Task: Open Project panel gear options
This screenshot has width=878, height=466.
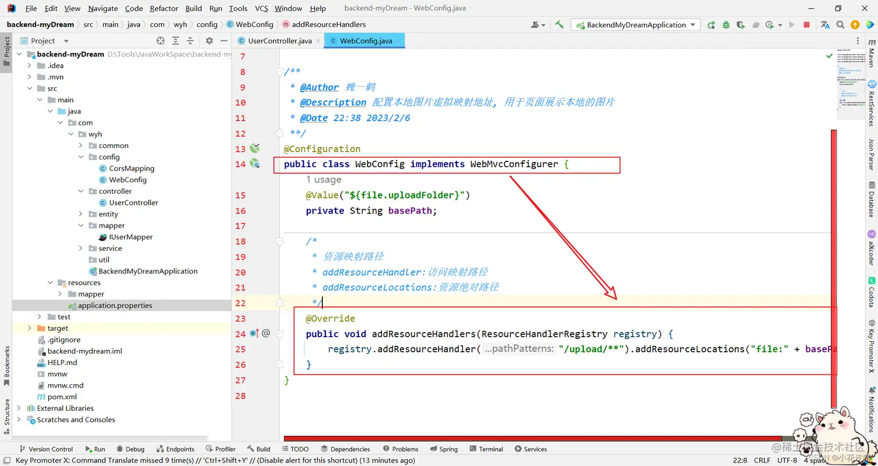Action: tap(210, 41)
